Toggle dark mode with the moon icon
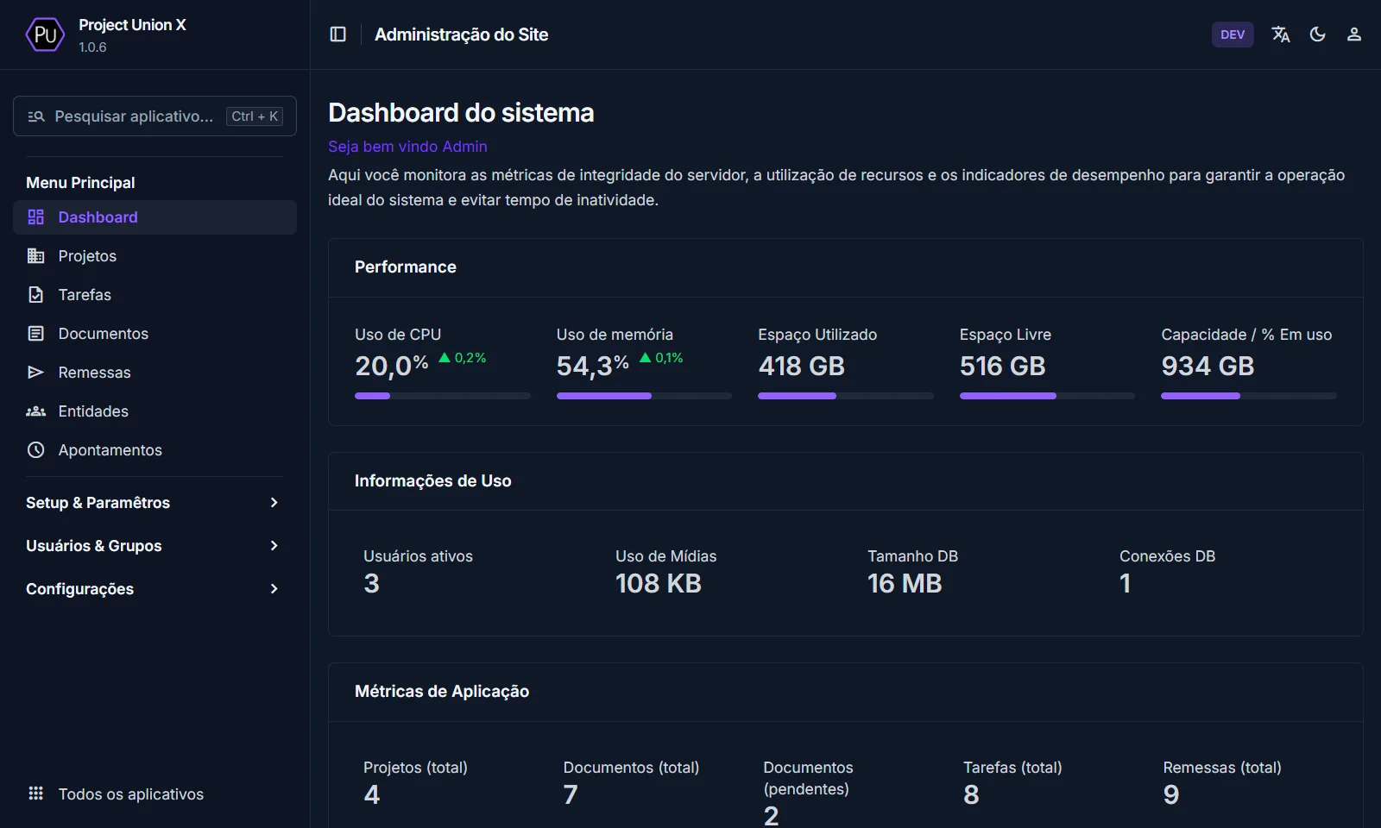Viewport: 1381px width, 828px height. (x=1317, y=34)
